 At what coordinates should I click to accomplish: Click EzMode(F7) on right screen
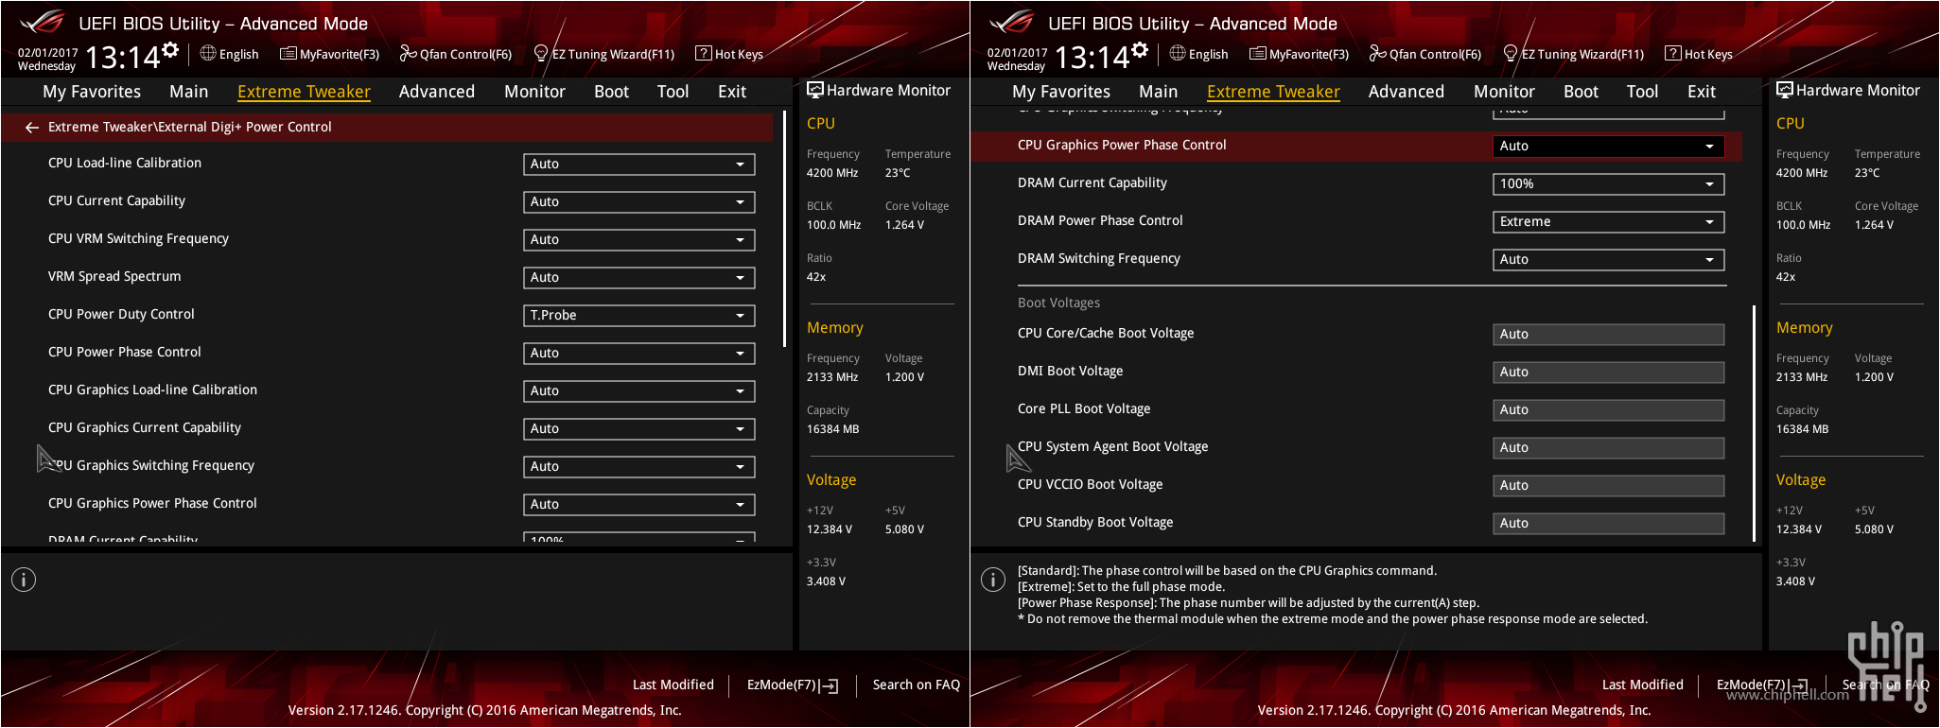click(x=1762, y=685)
